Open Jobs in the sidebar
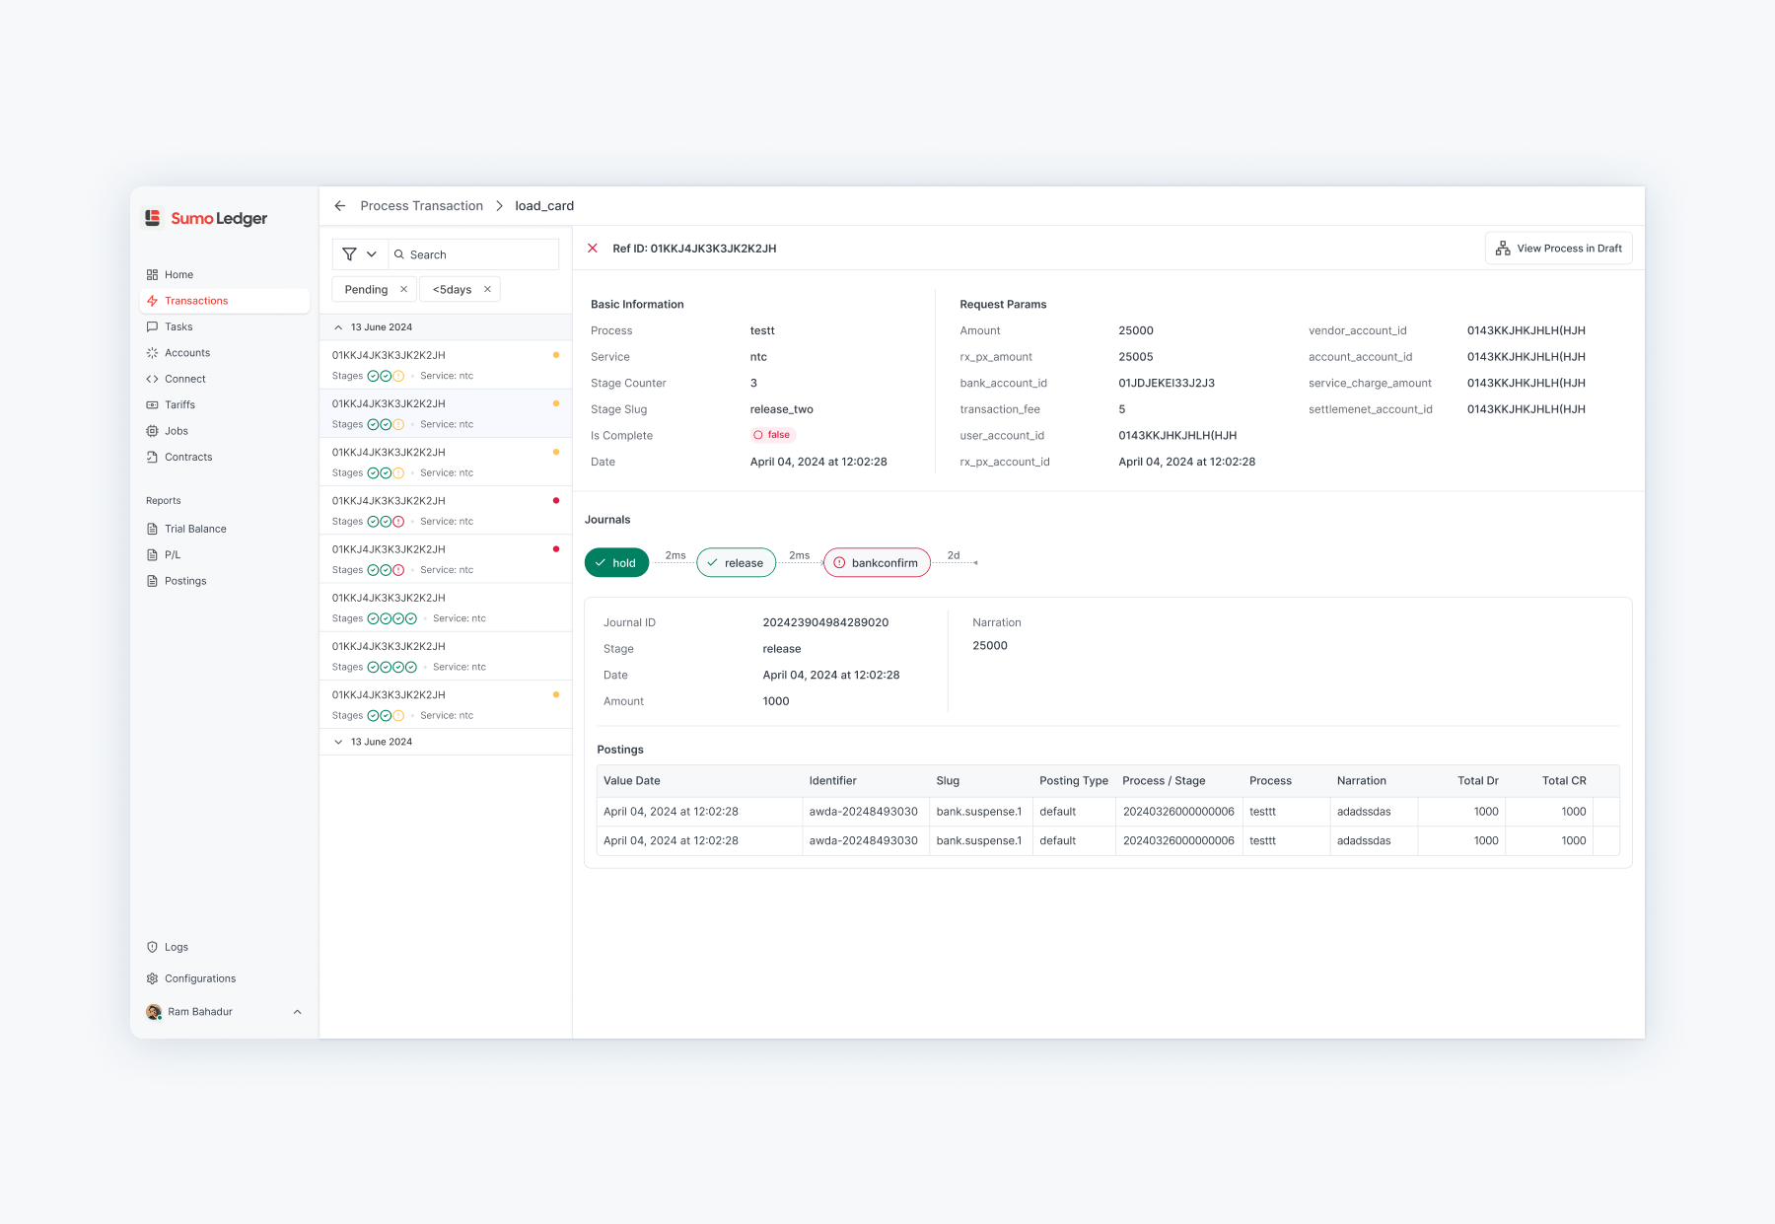Screen dimensions: 1775x1224 point(225,431)
